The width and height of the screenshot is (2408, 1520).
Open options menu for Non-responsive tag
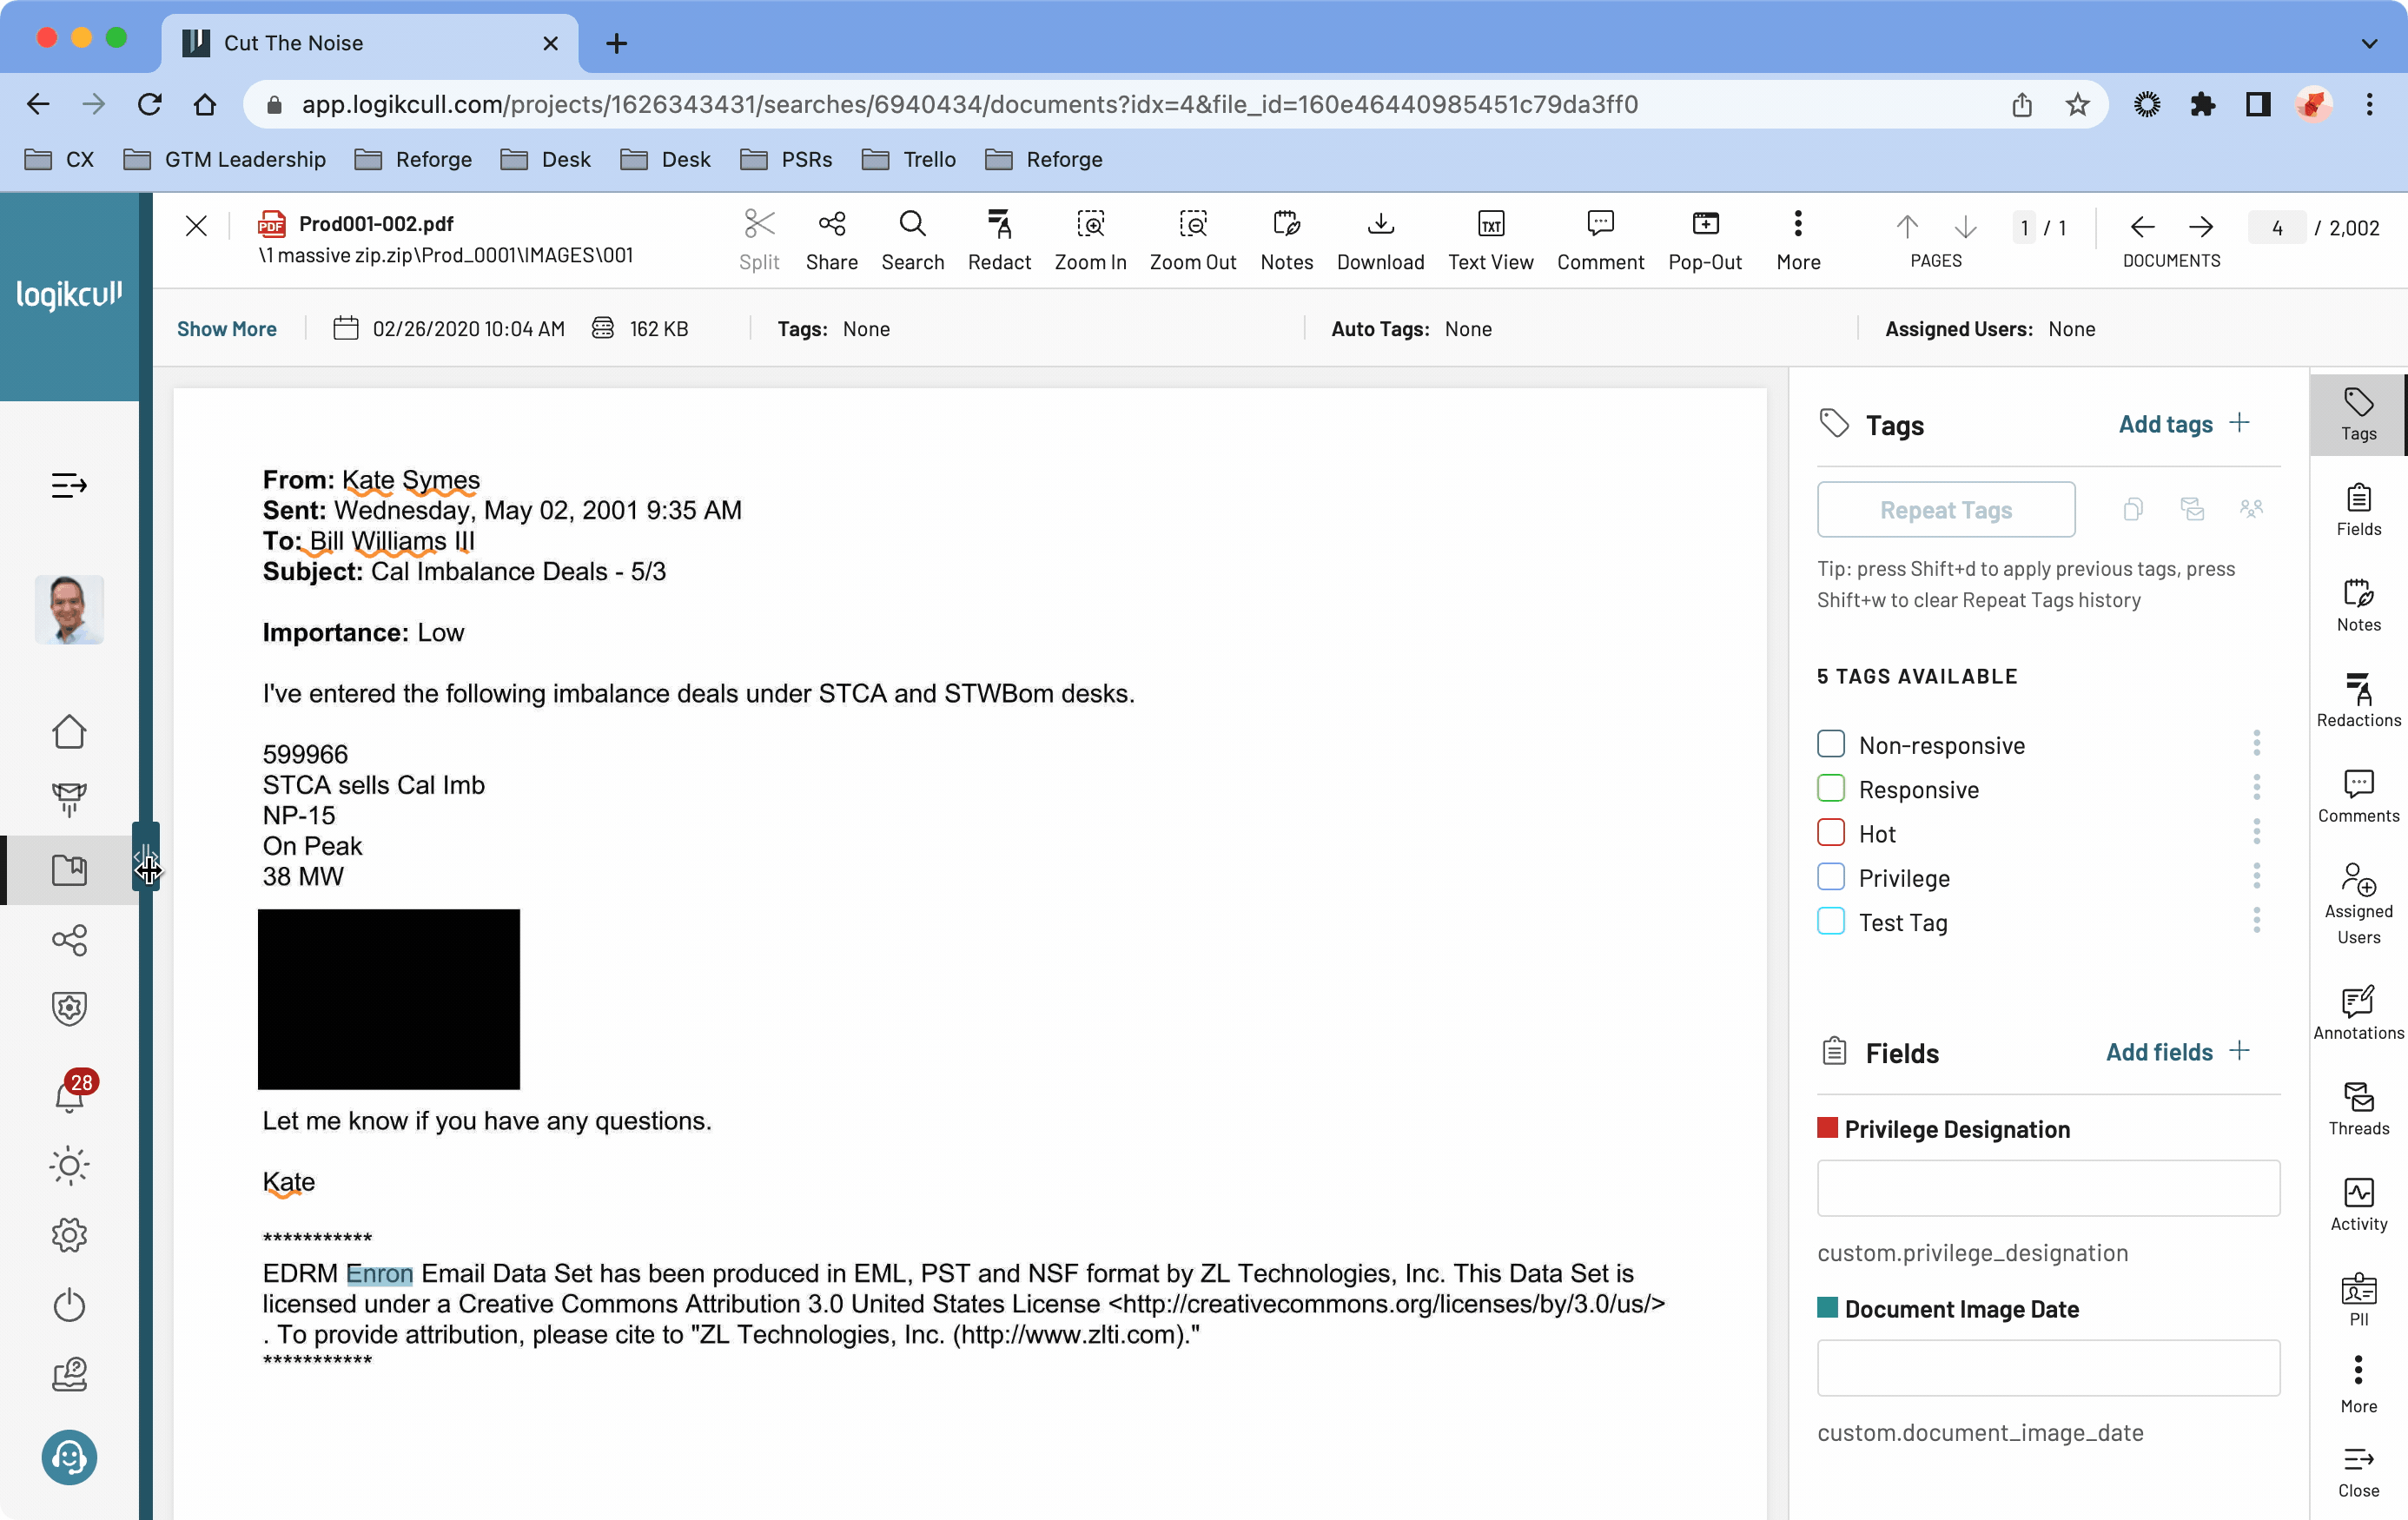click(x=2256, y=743)
